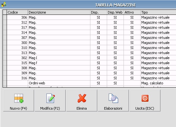Click the Disp.Web column header
The width and height of the screenshot is (176, 127).
tap(115, 12)
